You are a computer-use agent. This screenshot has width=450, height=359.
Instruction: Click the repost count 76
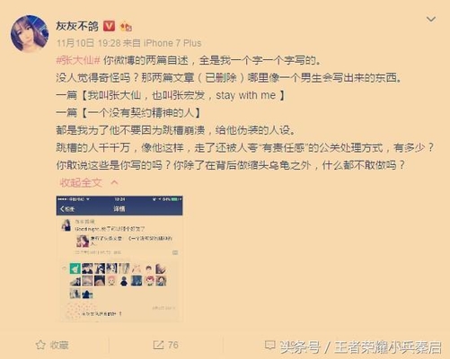click(173, 345)
